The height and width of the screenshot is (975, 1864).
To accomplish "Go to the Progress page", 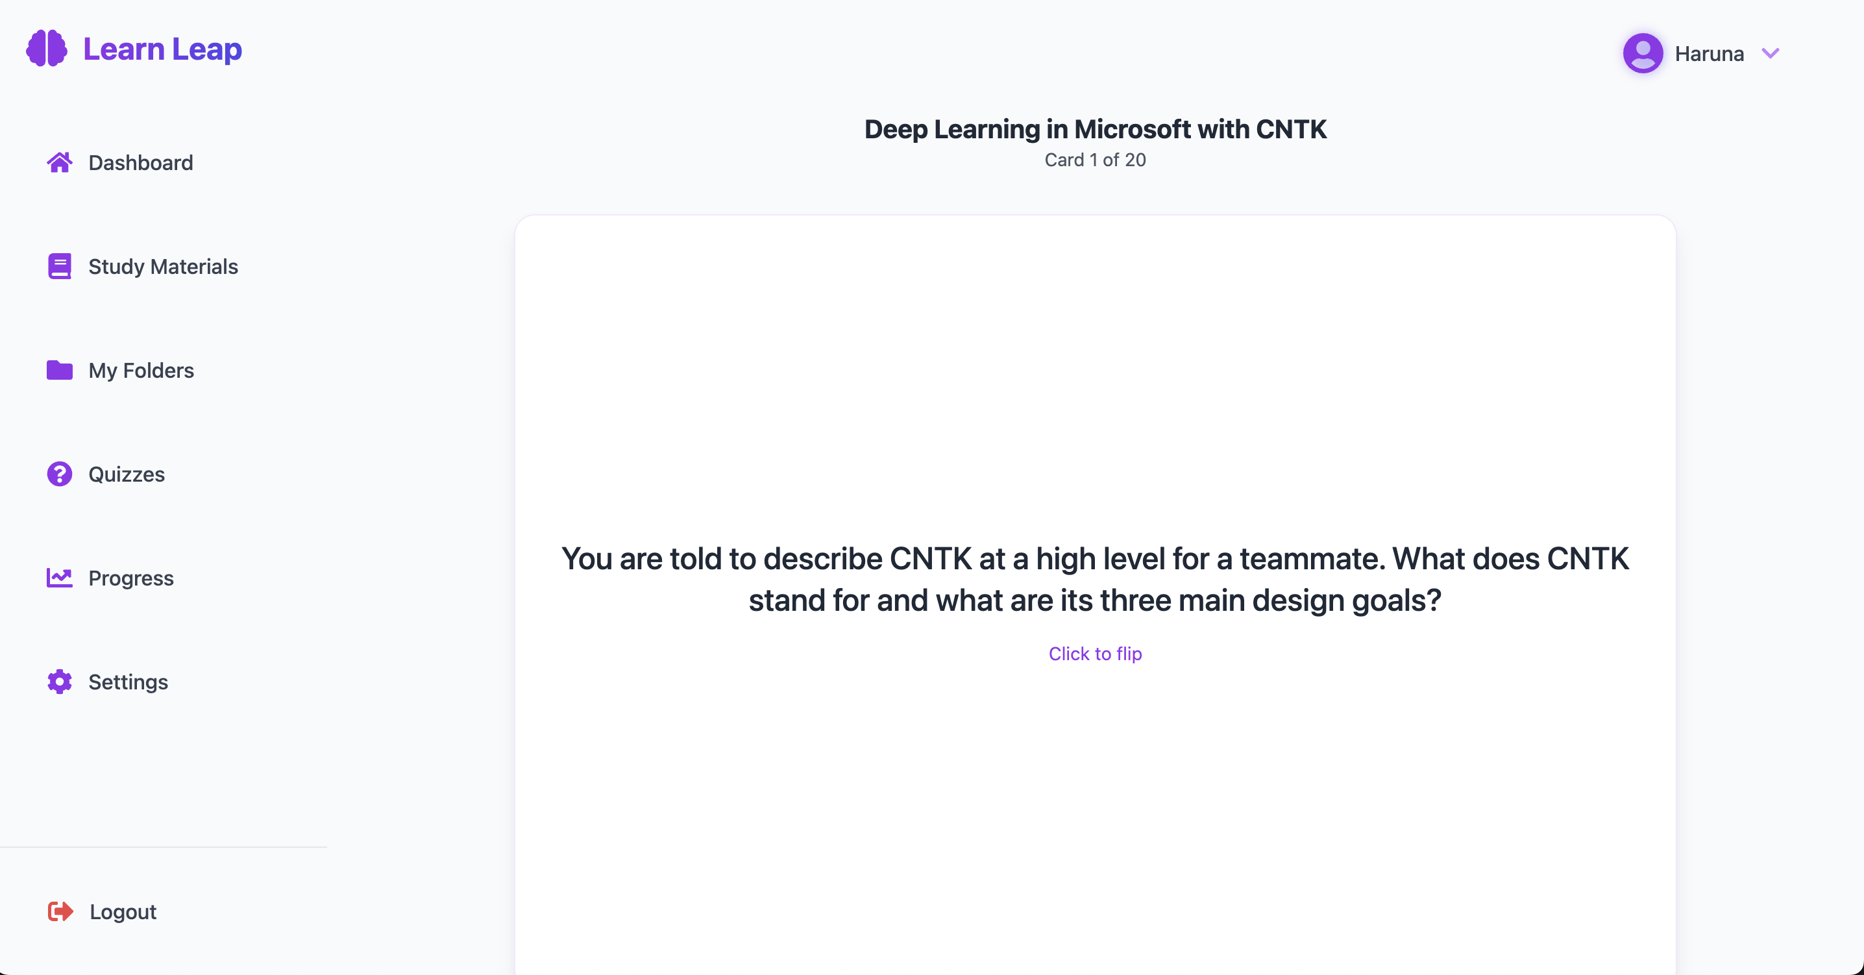I will 131,578.
